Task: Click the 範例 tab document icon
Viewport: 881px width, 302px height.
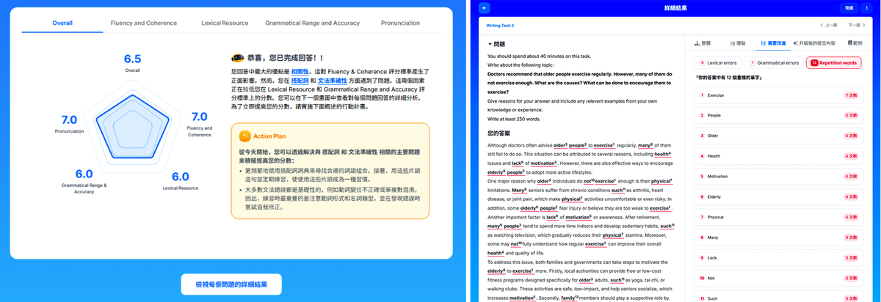Action: click(848, 44)
